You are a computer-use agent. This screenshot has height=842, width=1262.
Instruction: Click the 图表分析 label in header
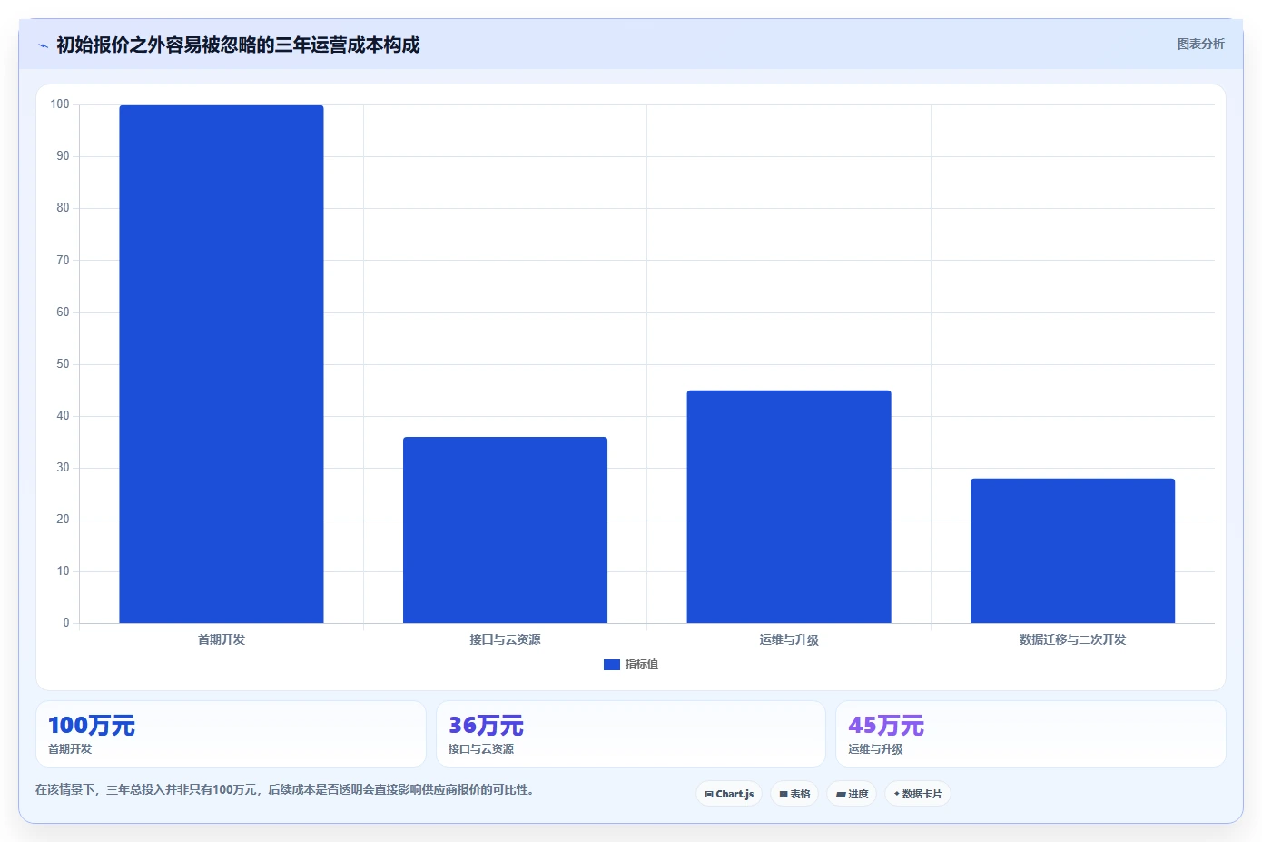[x=1200, y=44]
